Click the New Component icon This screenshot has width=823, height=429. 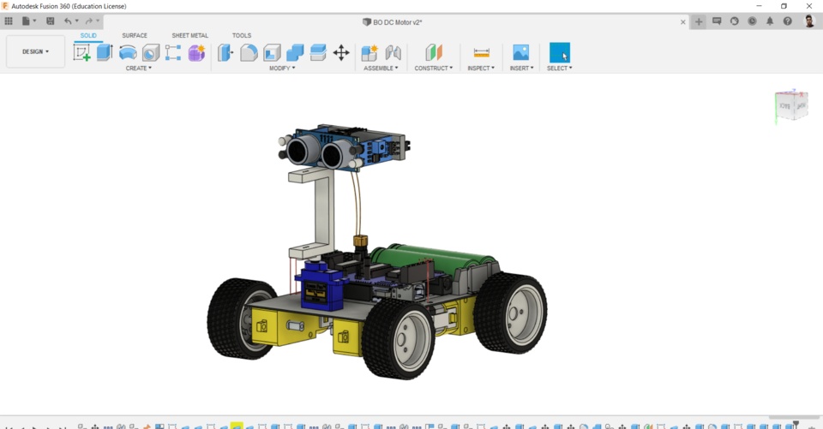pyautogui.click(x=369, y=52)
